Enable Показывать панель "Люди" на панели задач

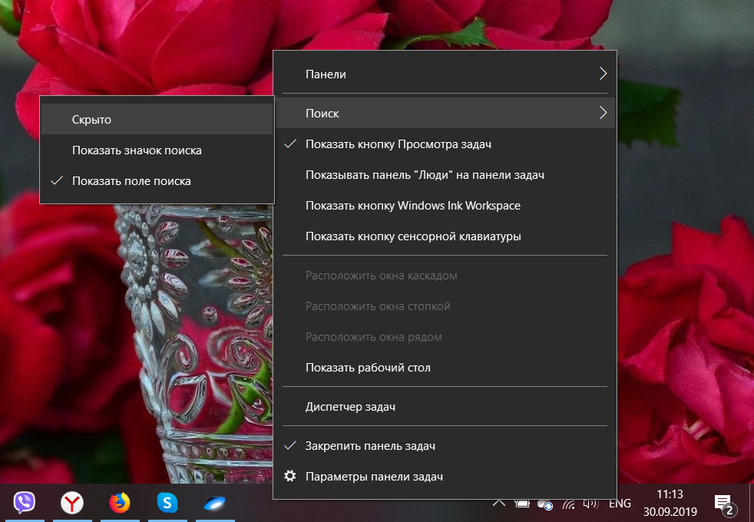click(445, 175)
